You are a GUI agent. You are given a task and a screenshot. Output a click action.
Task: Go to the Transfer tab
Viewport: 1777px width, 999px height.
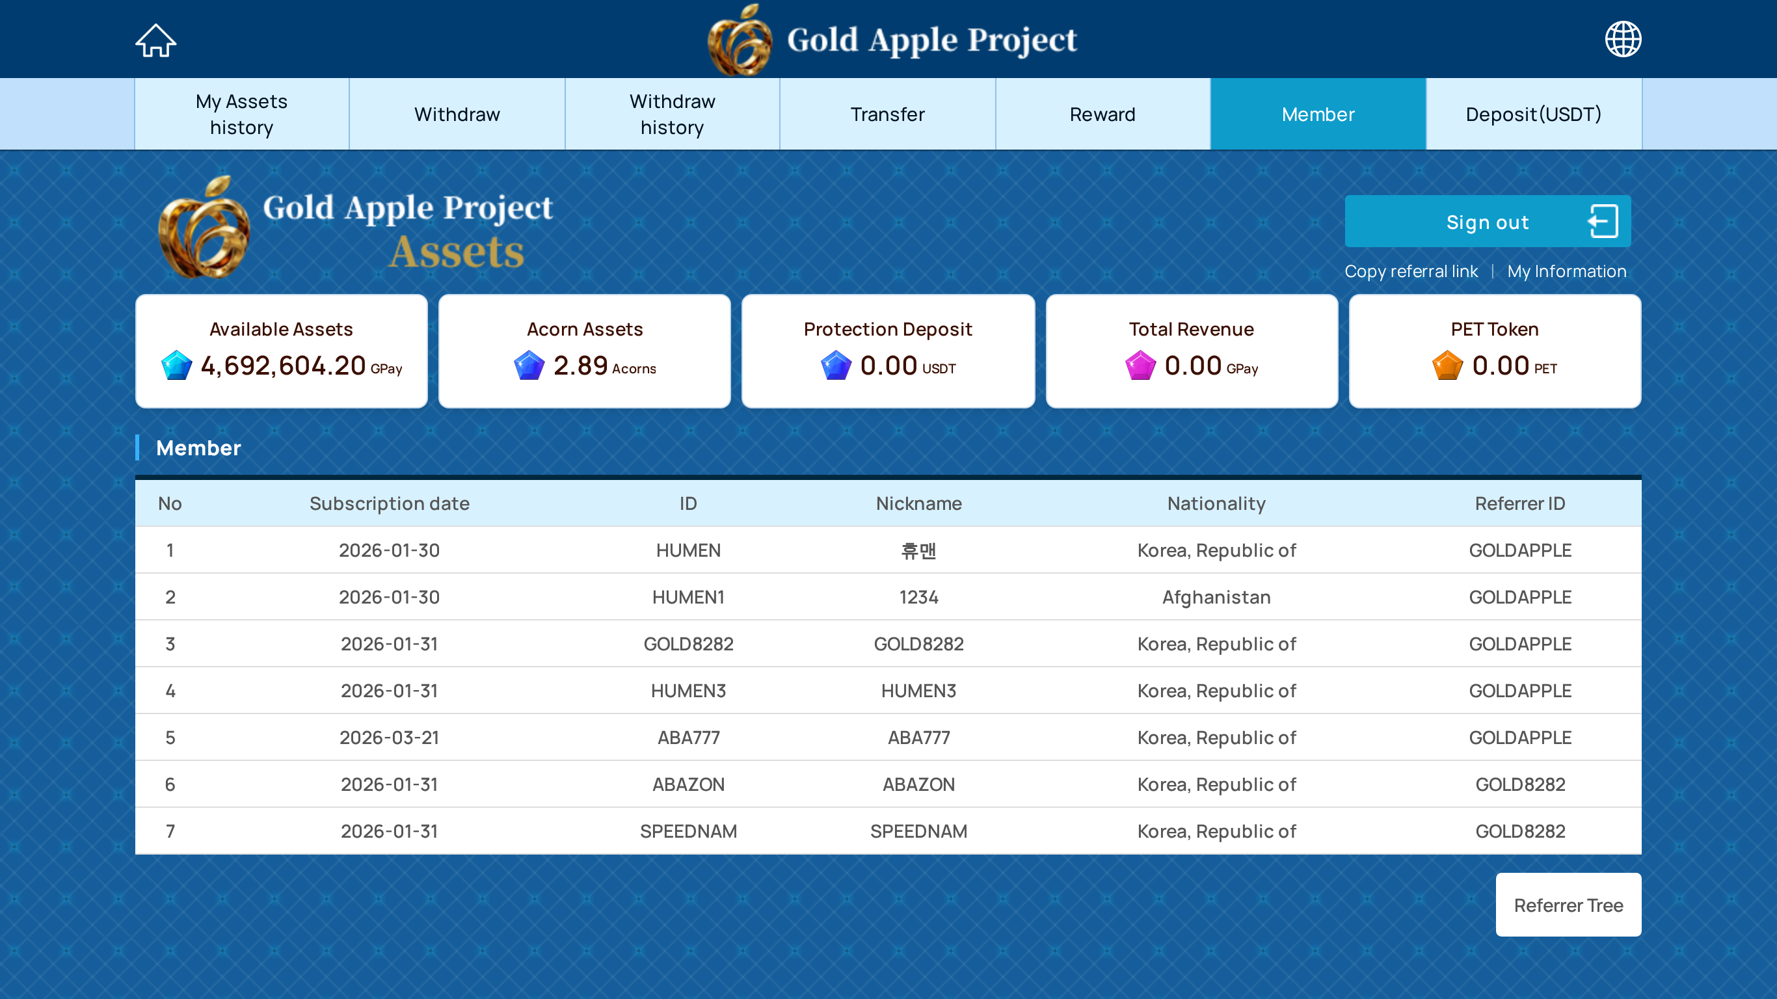(x=887, y=114)
